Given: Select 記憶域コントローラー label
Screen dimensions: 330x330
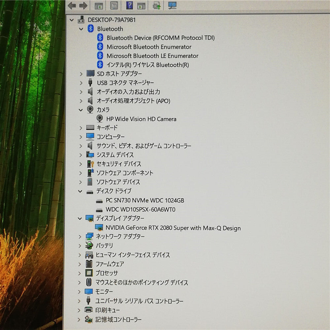Looking at the screenshot, I should 118,320.
